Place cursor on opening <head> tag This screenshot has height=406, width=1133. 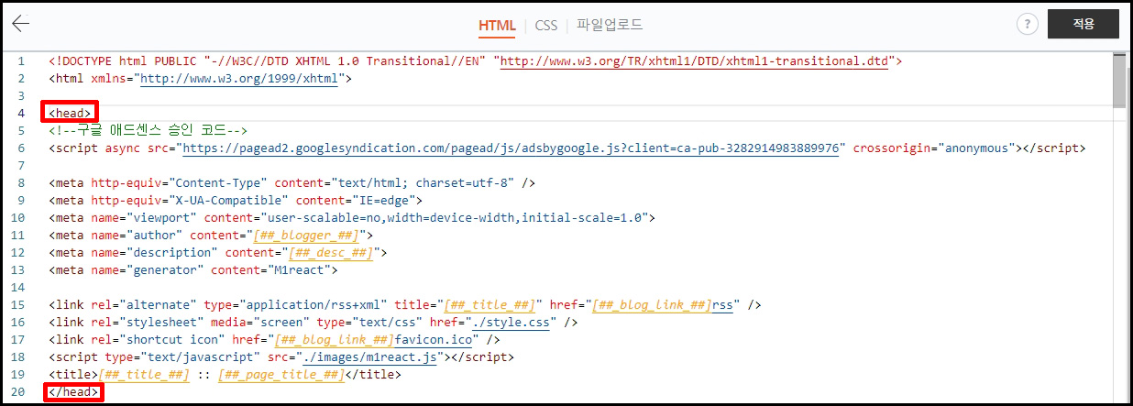[71, 114]
